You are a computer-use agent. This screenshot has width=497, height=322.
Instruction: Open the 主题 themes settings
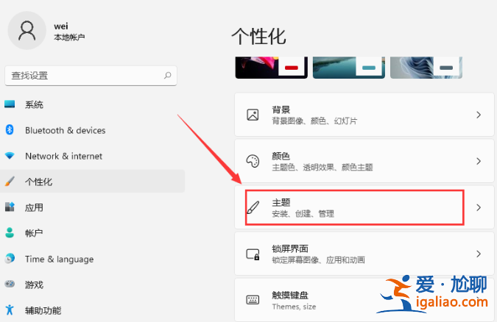364,207
